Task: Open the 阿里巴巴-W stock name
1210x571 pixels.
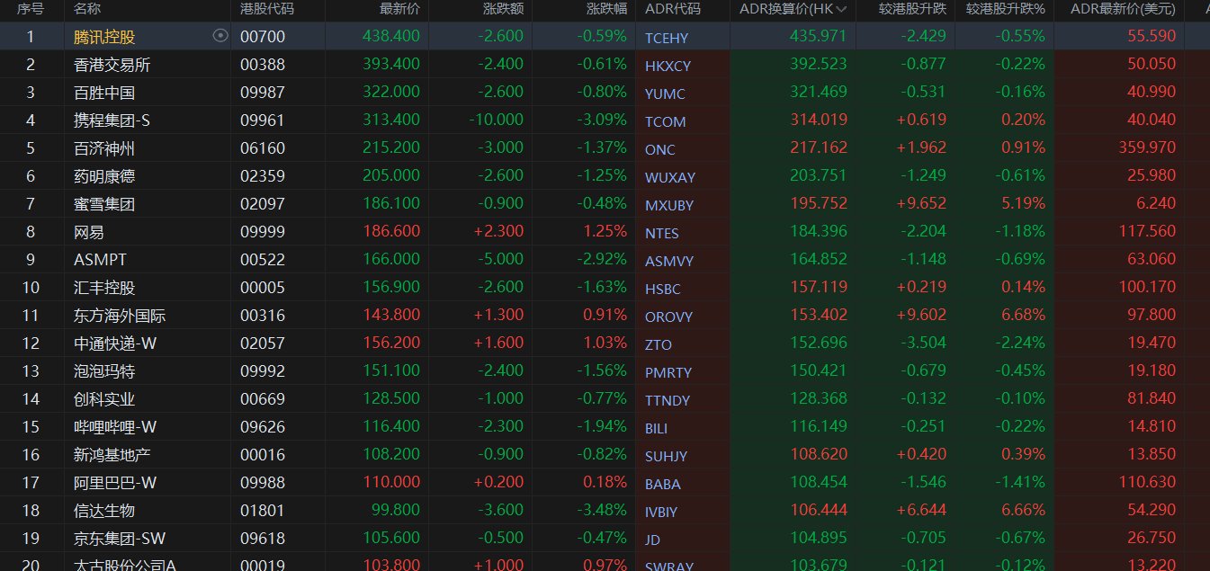Action: [x=115, y=483]
